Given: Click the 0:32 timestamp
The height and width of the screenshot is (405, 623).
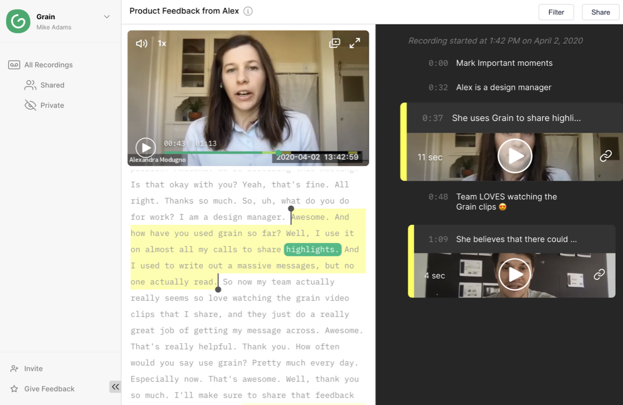Looking at the screenshot, I should pyautogui.click(x=438, y=88).
